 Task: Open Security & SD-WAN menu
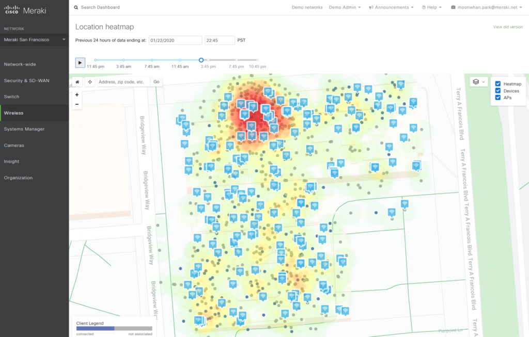[x=26, y=81]
